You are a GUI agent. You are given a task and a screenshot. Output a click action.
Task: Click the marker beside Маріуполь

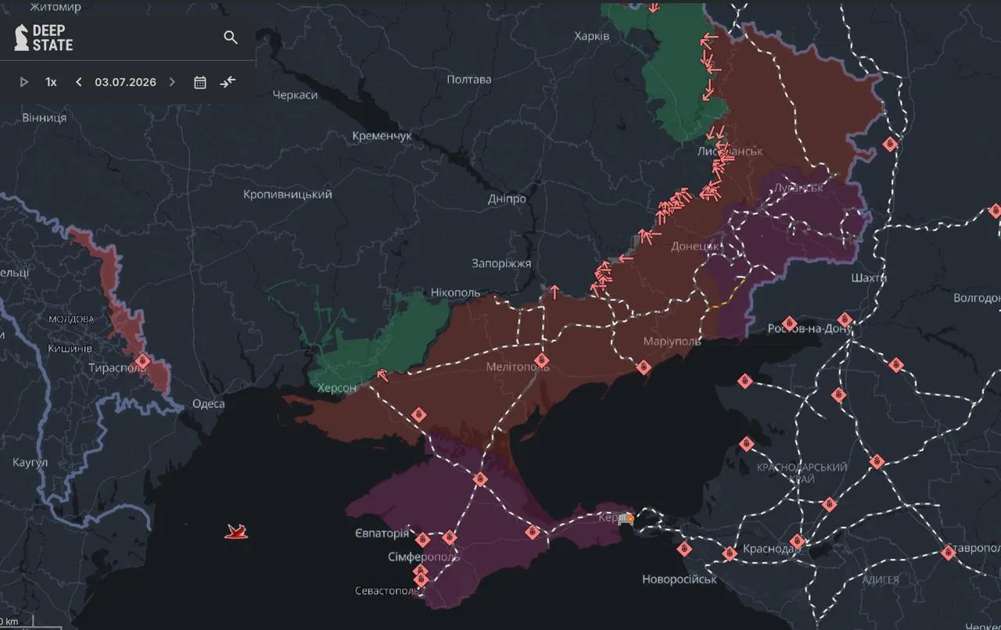(644, 367)
